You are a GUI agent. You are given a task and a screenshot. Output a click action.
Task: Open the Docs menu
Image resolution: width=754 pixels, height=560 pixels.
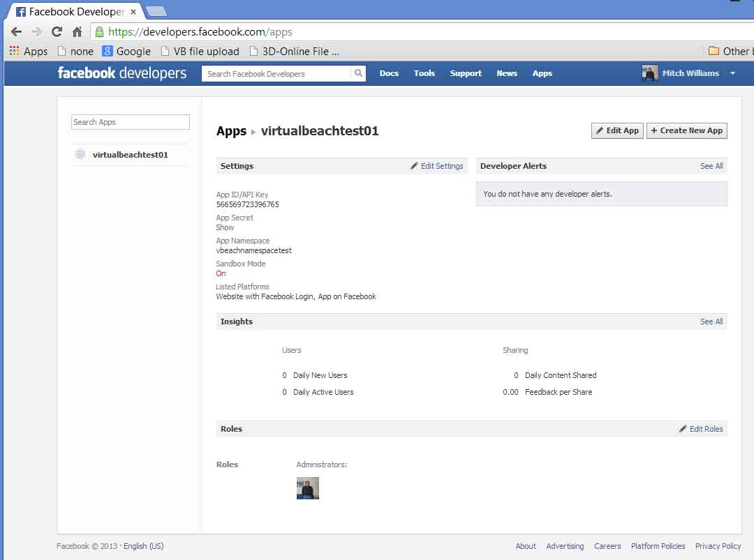389,73
